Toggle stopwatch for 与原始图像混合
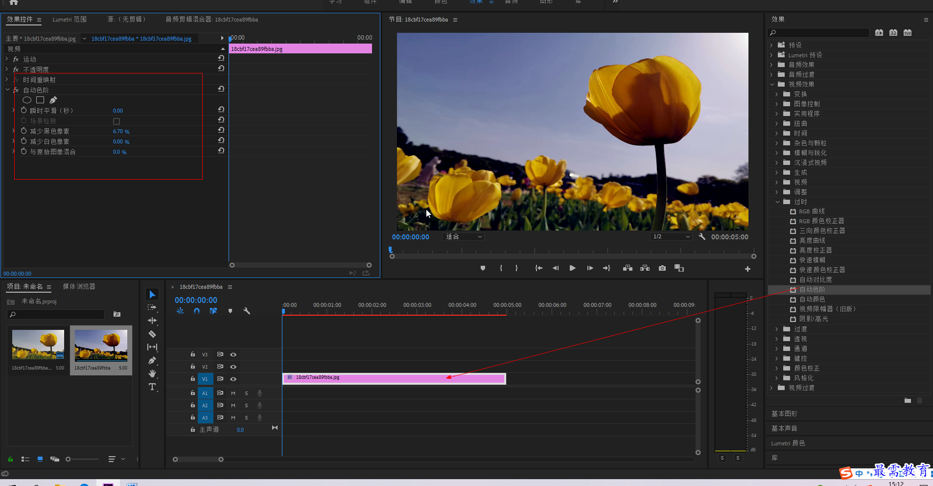The width and height of the screenshot is (933, 486). coord(23,151)
